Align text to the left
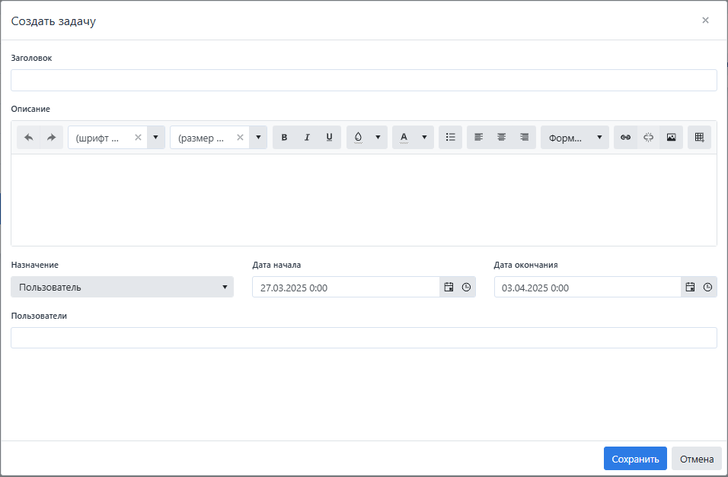 click(x=478, y=138)
